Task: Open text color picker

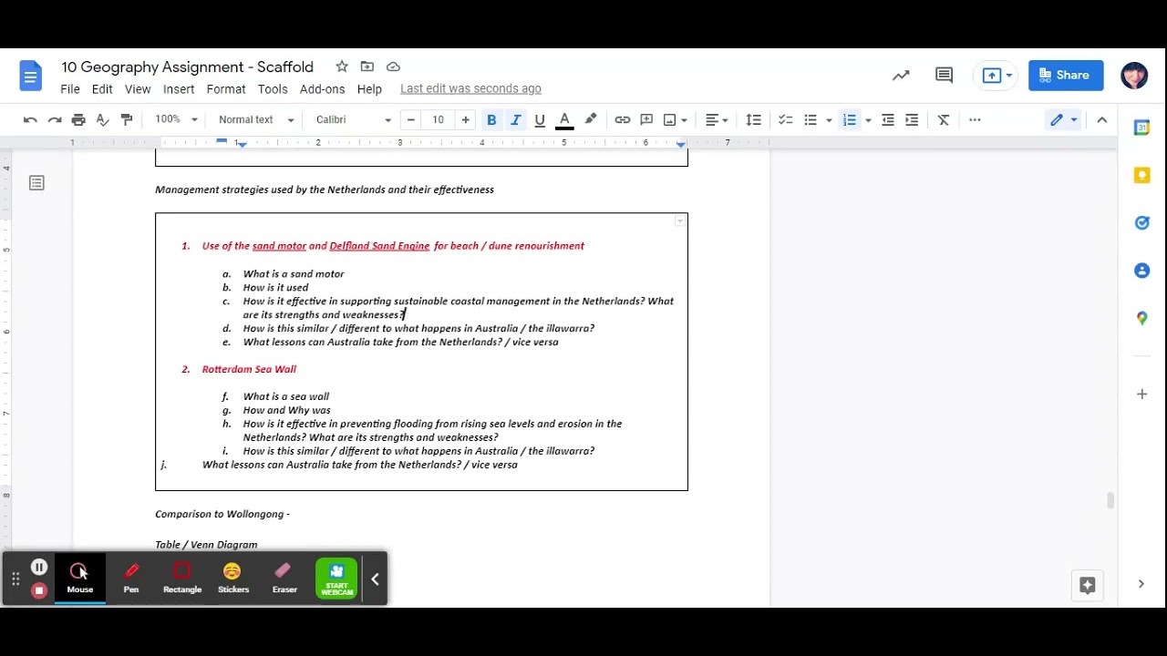Action: tap(564, 119)
